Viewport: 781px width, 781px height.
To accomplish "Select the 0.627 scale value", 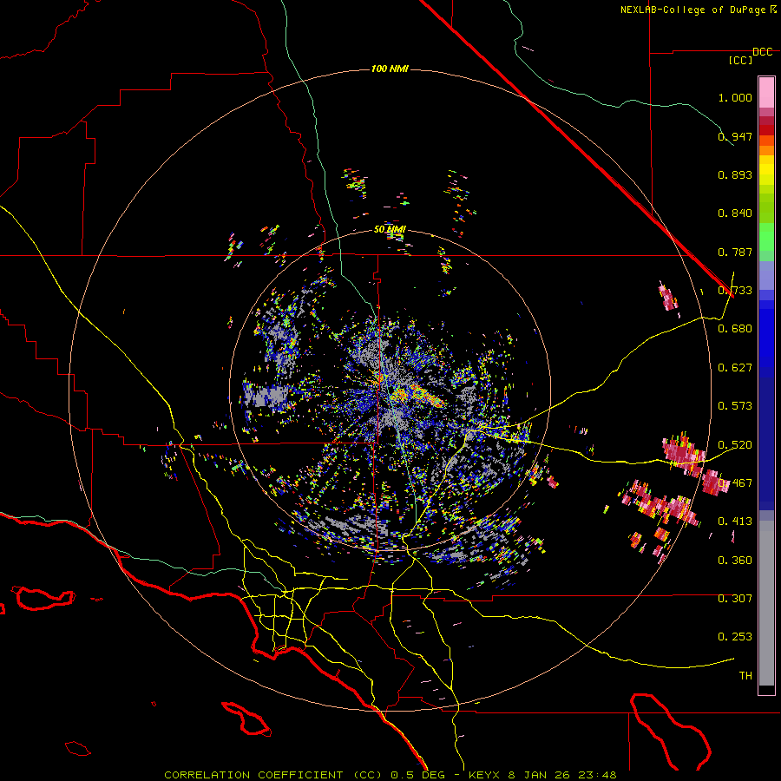I will click(x=735, y=368).
